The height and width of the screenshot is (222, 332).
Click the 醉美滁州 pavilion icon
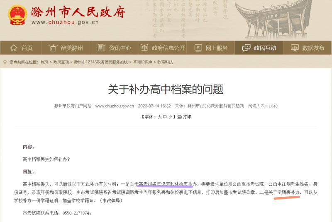53,48
